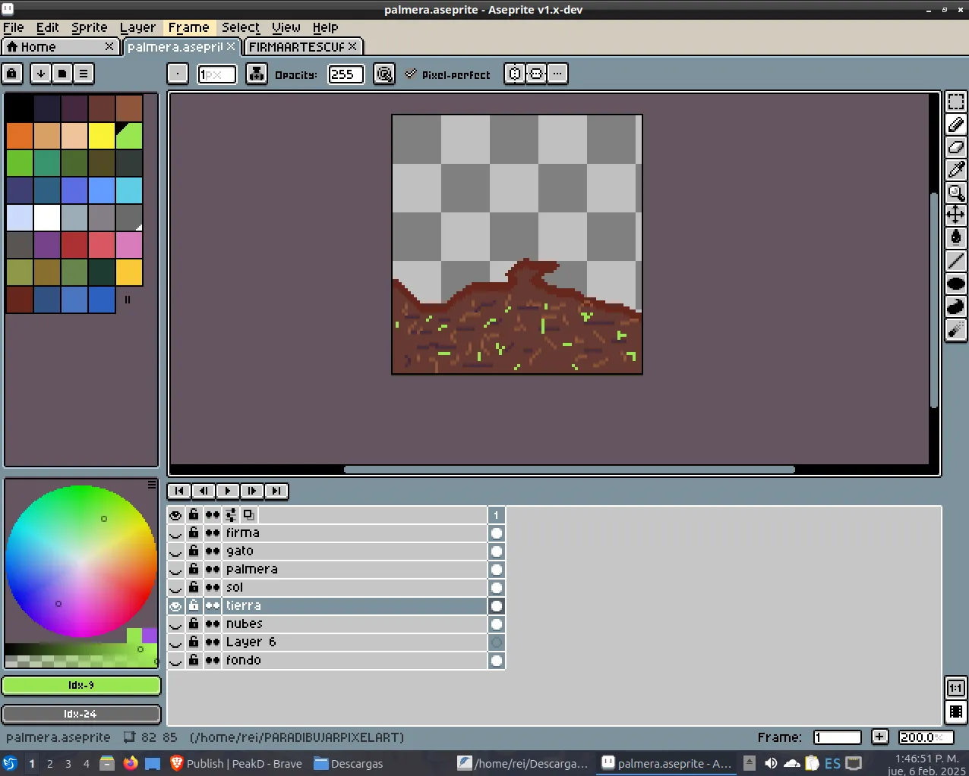Open the Frame menu
Screen dimensions: 969x776
point(188,27)
